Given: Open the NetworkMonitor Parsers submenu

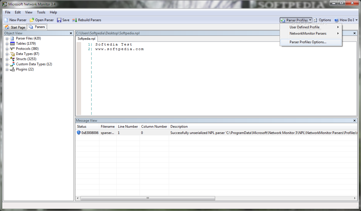Looking at the screenshot, I should (311, 33).
